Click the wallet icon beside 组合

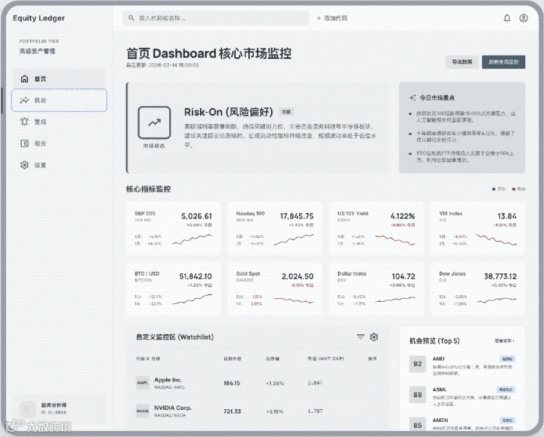coord(24,143)
